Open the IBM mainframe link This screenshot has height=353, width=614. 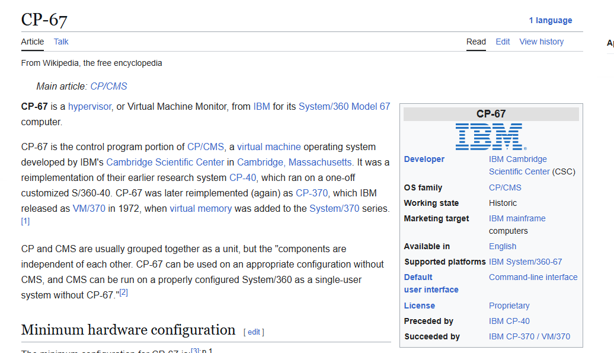point(517,218)
